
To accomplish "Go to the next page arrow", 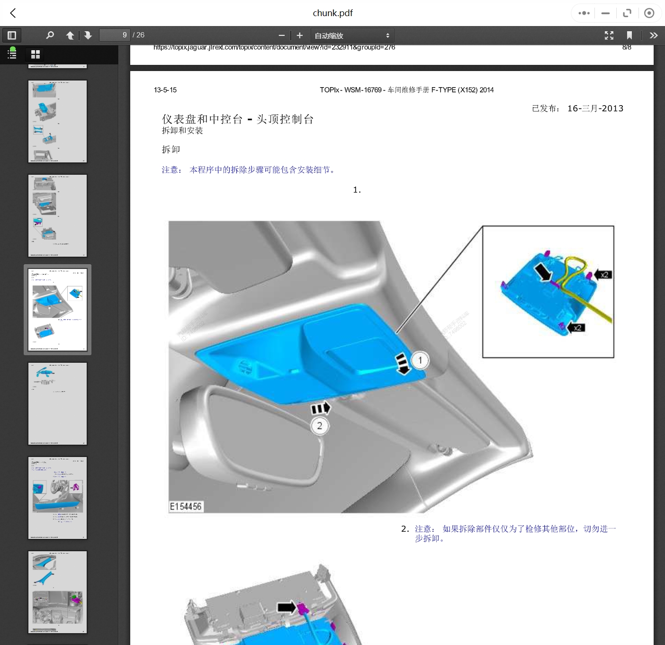I will tap(88, 36).
